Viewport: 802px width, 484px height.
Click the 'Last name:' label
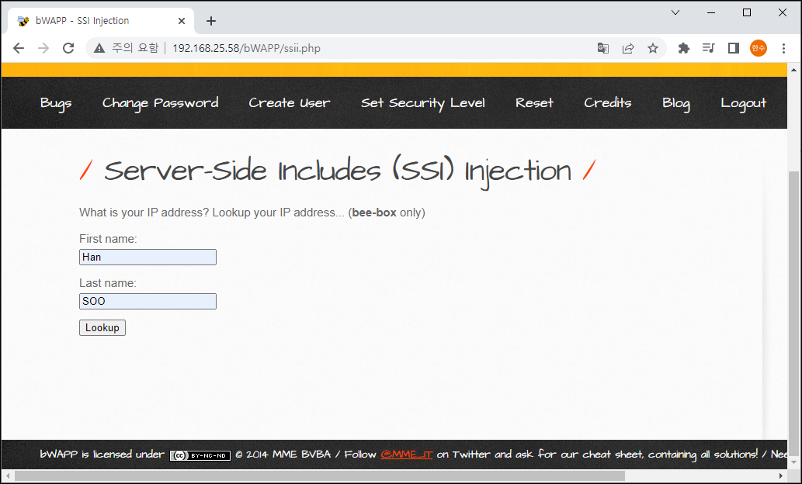coord(107,283)
